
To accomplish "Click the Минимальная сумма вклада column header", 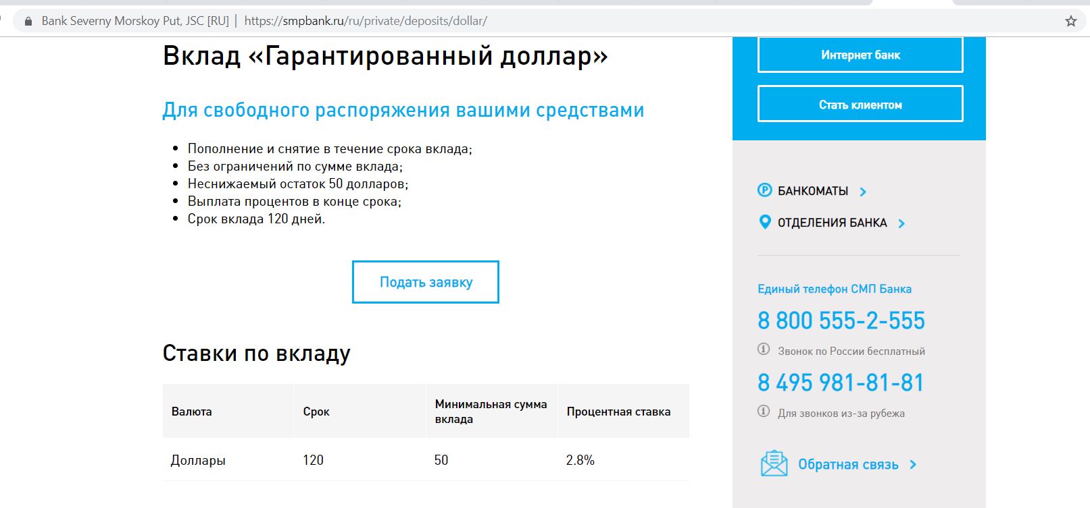I will [x=491, y=412].
